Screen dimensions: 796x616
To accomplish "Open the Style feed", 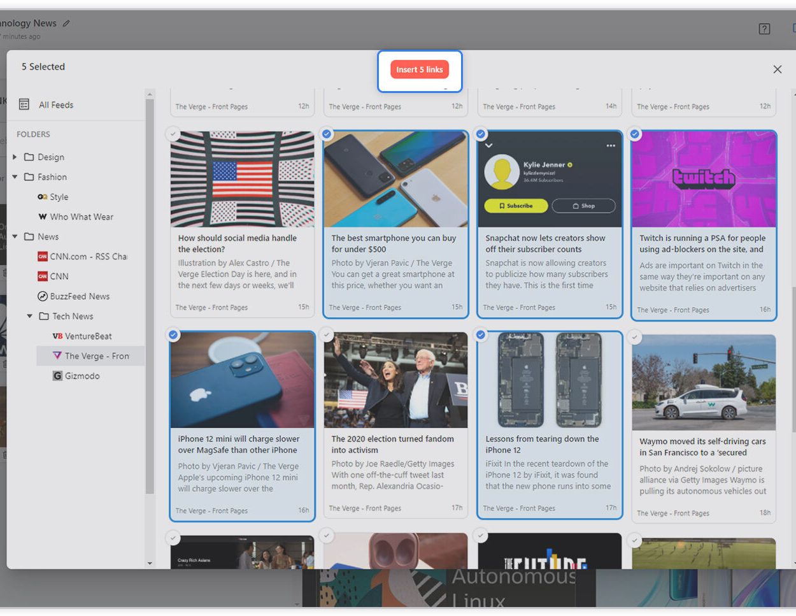I will (59, 197).
